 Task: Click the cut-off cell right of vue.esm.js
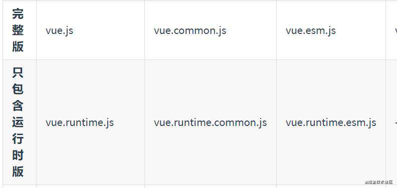391,30
